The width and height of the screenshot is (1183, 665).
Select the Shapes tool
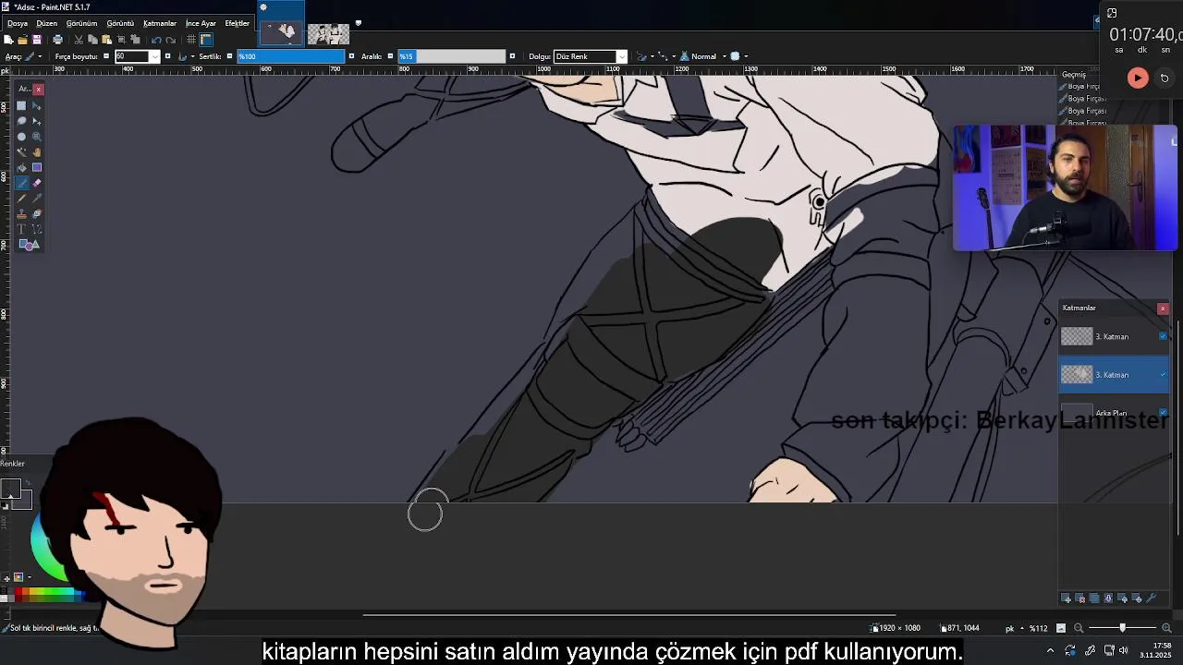(x=29, y=245)
